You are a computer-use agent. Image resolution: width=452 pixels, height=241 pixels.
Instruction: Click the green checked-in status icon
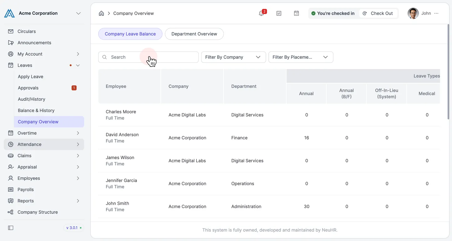coord(313,13)
